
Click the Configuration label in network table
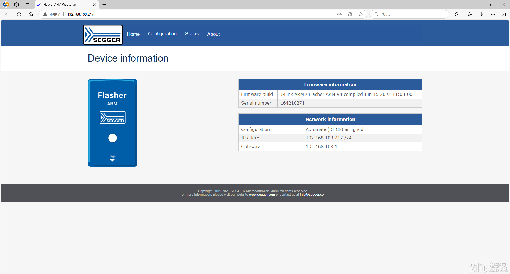[255, 129]
